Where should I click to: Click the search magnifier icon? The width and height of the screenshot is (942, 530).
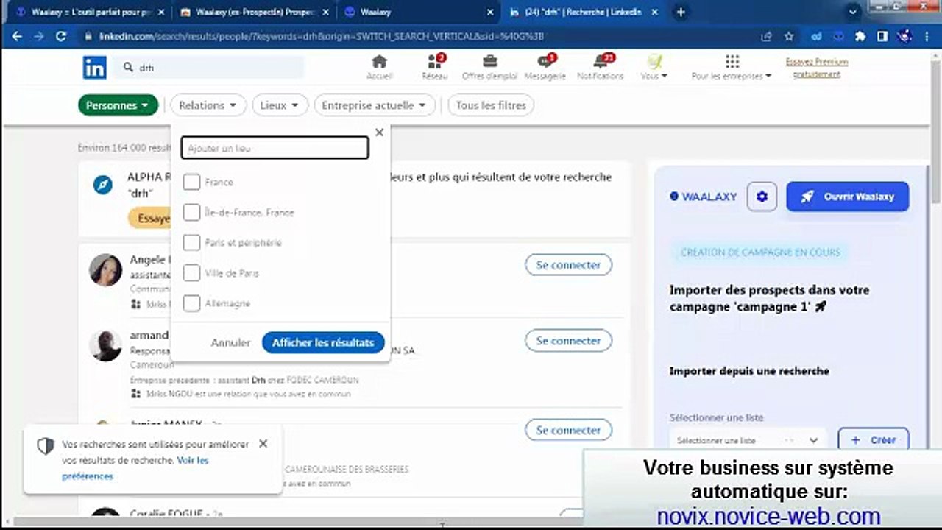click(x=129, y=67)
